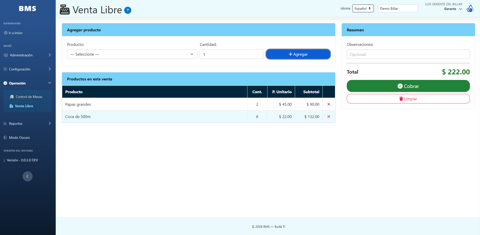
Task: Click the cash register icon beside Venta Libre
Action: point(65,10)
